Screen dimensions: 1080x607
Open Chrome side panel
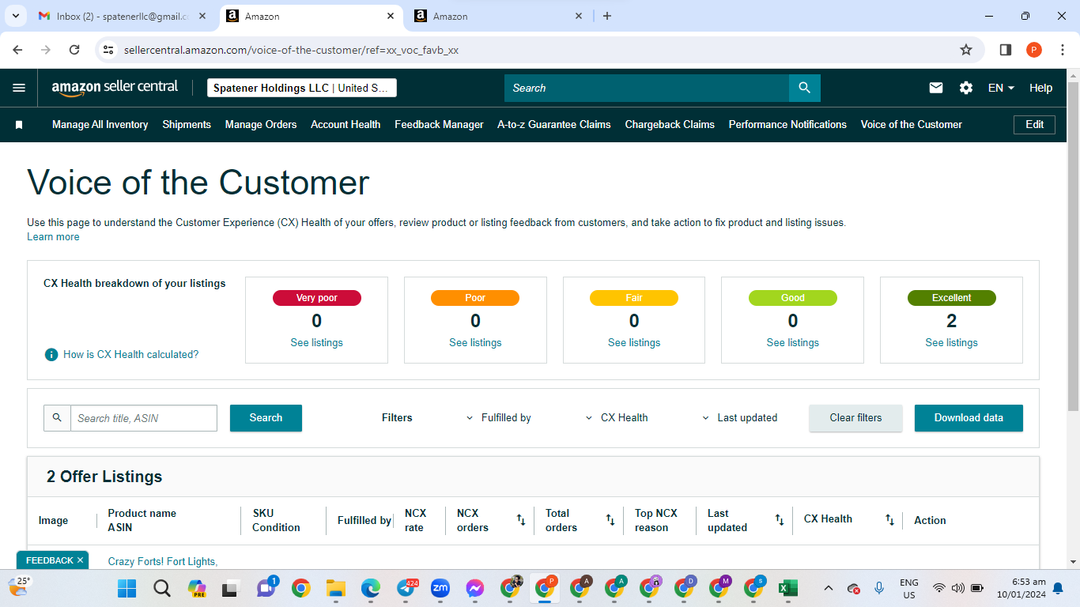coord(1006,50)
